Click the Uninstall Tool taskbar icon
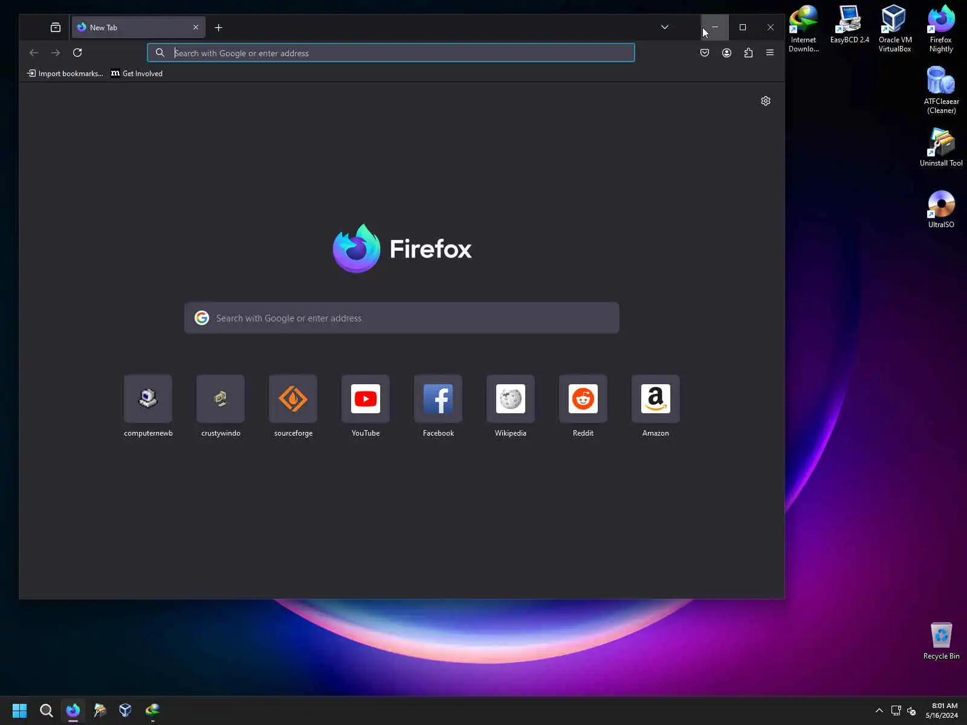Viewport: 967px width, 725px height. pos(100,710)
